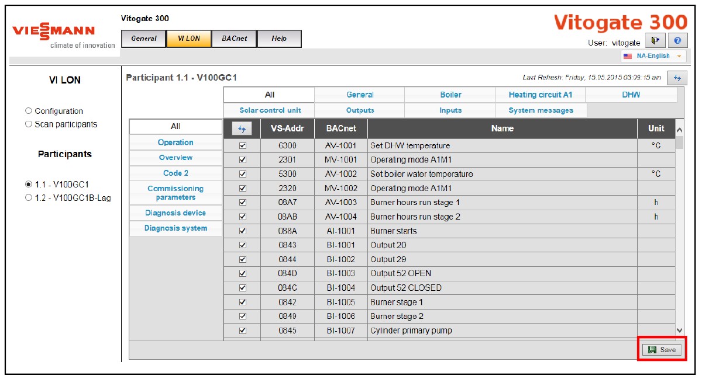Click the scrollbar down arrow in the table
The width and height of the screenshot is (702, 379).
pos(679,331)
